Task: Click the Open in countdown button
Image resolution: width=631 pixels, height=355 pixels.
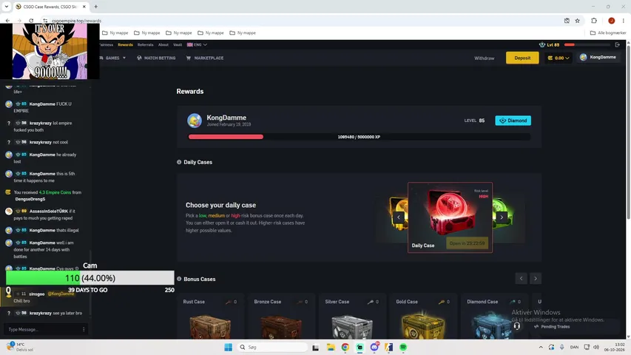Action: [x=467, y=243]
